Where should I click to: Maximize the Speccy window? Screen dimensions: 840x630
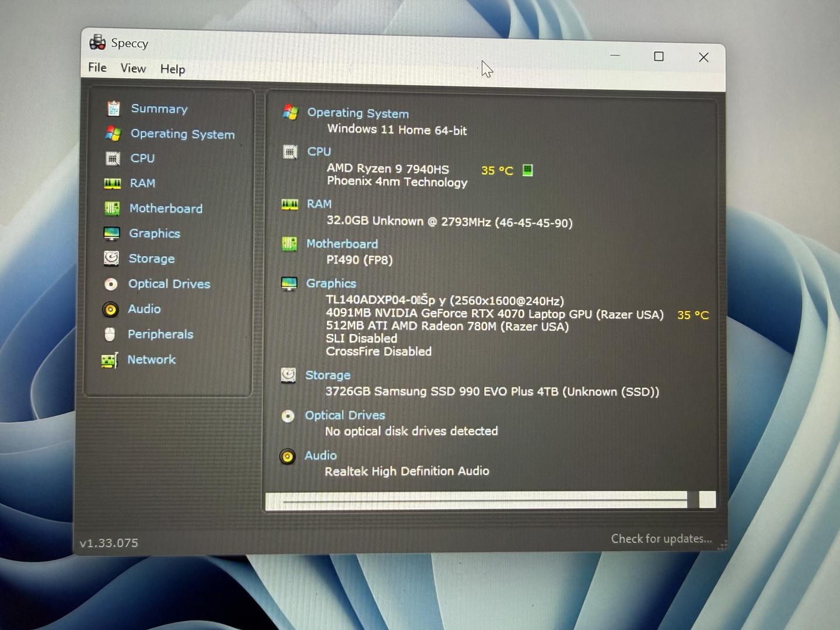coord(659,57)
